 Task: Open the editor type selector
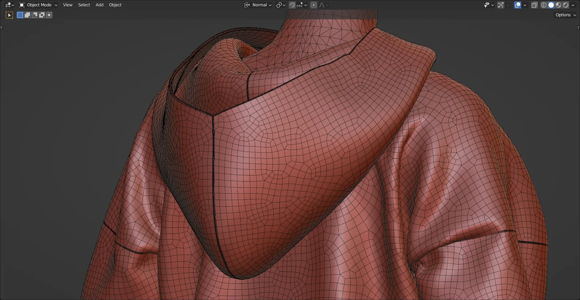tap(9, 5)
